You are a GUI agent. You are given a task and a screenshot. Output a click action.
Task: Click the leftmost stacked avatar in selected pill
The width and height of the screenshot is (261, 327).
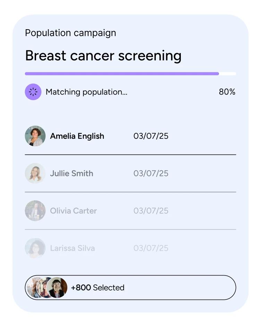click(32, 287)
